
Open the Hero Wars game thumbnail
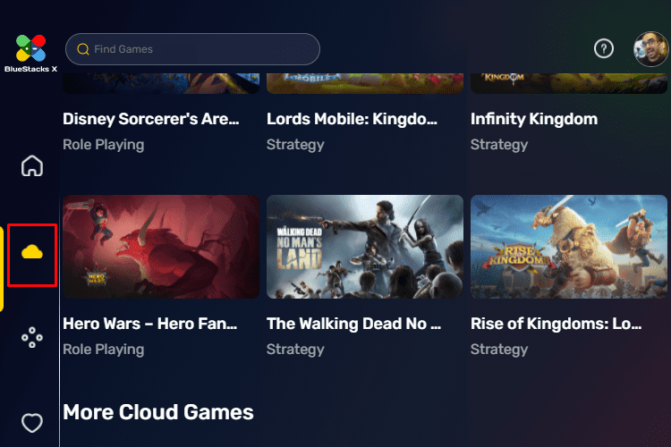point(161,247)
